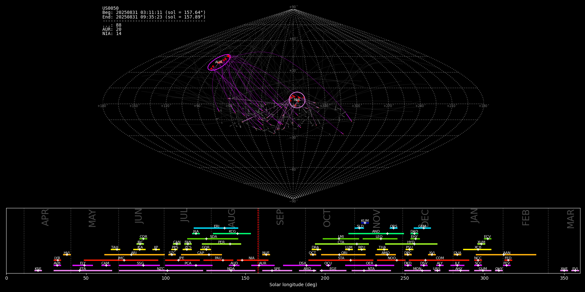Click the CAP shower label

[x=201, y=253]
